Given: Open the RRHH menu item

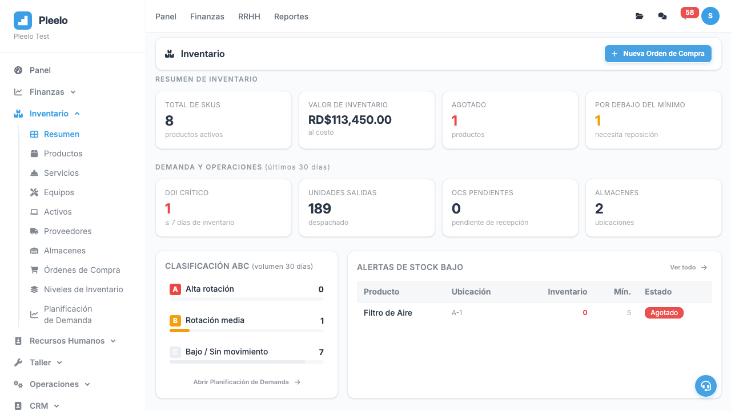Looking at the screenshot, I should coord(249,17).
